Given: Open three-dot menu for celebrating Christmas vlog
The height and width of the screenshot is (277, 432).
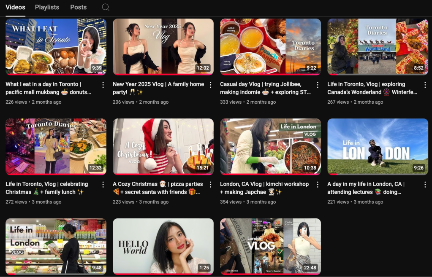Looking at the screenshot, I should [103, 185].
